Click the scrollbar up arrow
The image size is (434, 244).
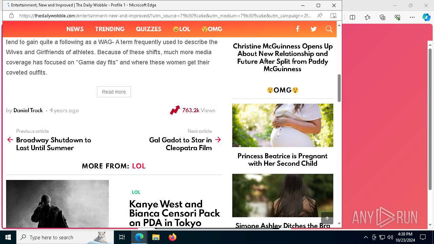tap(339, 25)
